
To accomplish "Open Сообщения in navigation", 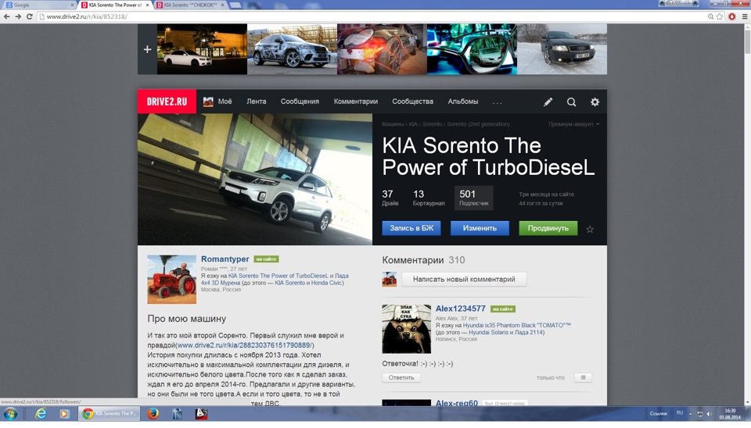I will point(300,102).
